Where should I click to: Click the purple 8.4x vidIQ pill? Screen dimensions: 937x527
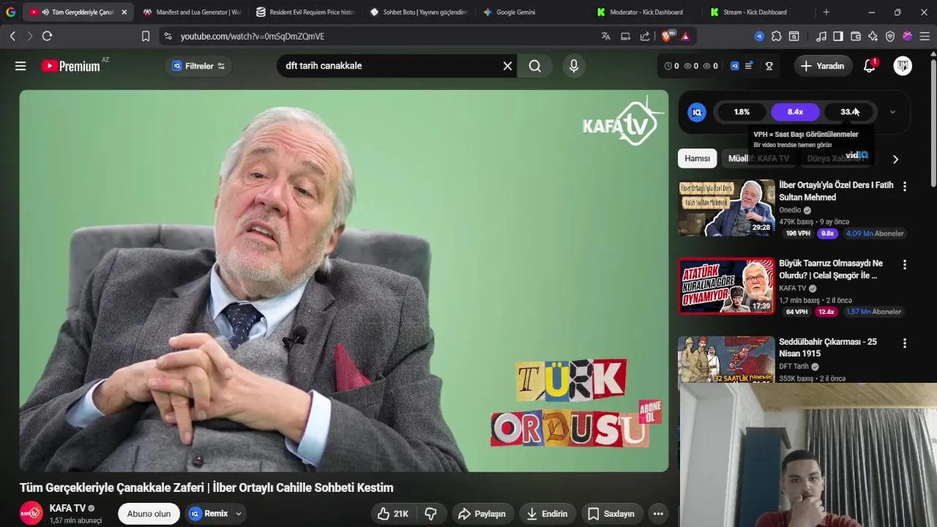pos(795,112)
